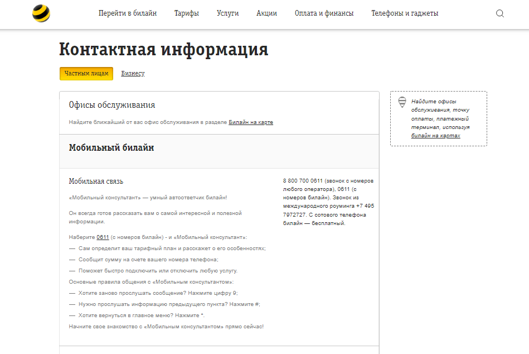Switch to the Бизнесу section
Screen dimensions: 529x354
click(x=132, y=73)
